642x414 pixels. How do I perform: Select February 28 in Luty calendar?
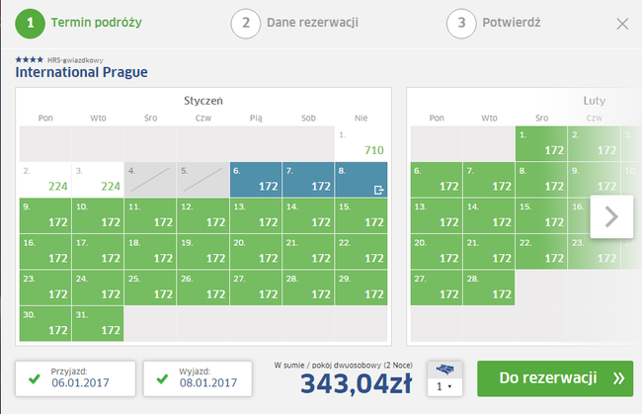489,288
